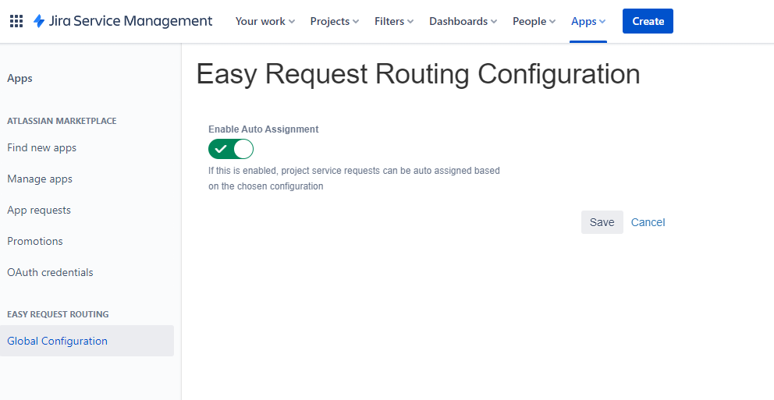Screen dimensions: 774x400
Task: Expand the Dashboards dropdown
Action: (463, 21)
